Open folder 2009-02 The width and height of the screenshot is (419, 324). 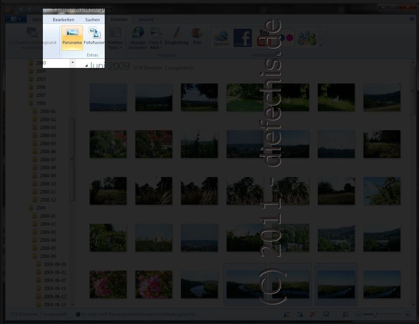(x=48, y=224)
